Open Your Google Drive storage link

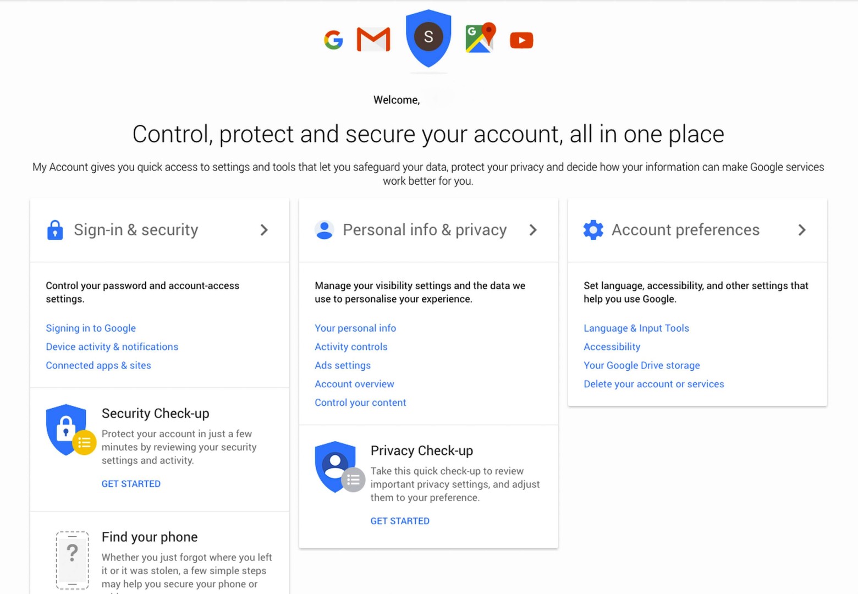click(x=641, y=366)
